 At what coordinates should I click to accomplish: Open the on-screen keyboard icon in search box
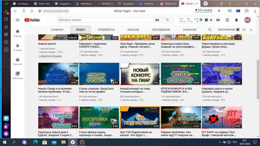(157, 20)
